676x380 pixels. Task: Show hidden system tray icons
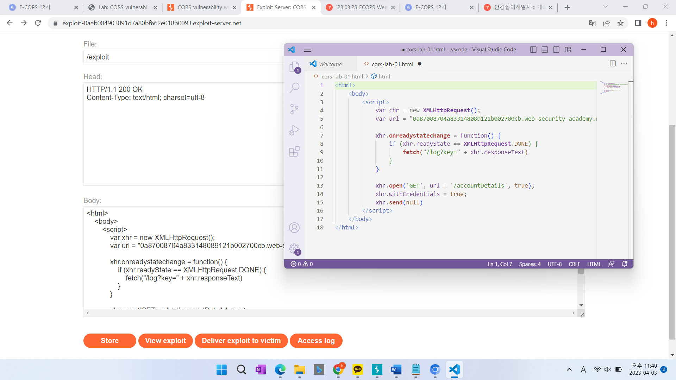click(x=569, y=369)
